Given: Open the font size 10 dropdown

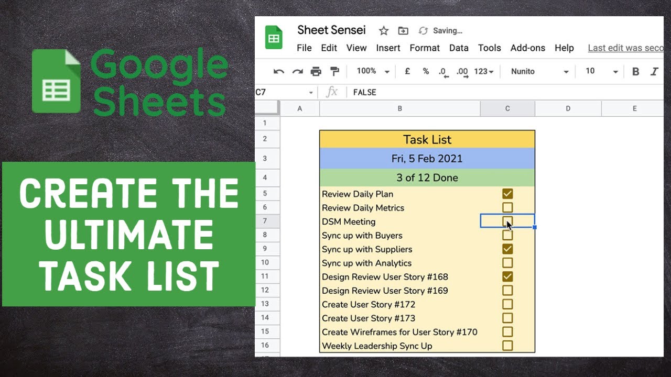Looking at the screenshot, I should pos(602,71).
